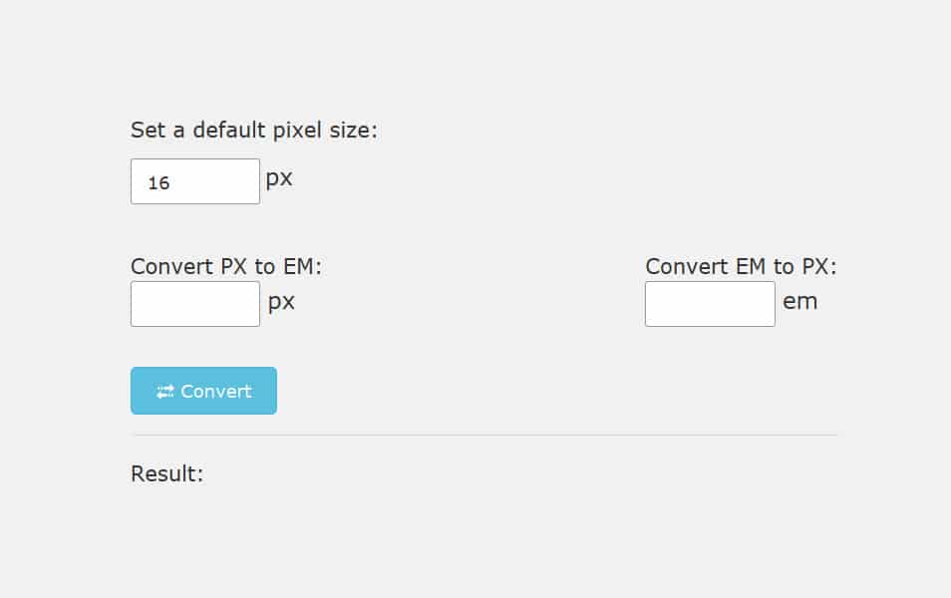Click the horizontal divider above Result
This screenshot has width=951, height=598.
(483, 434)
